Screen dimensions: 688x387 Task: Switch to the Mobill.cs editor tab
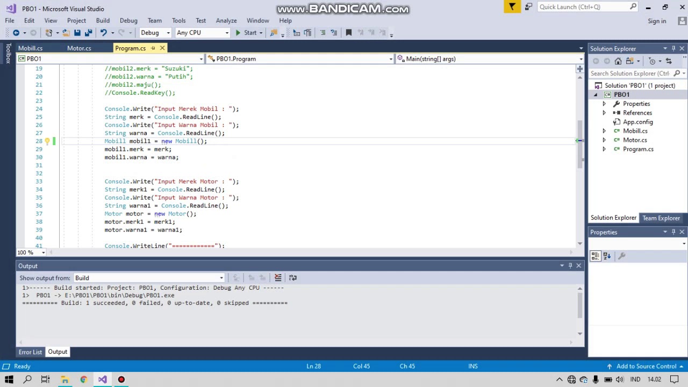[x=31, y=48]
